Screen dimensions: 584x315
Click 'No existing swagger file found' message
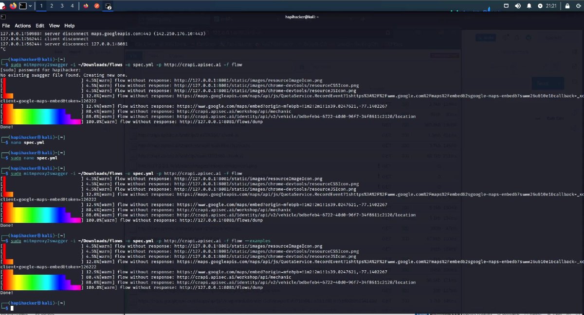click(64, 75)
